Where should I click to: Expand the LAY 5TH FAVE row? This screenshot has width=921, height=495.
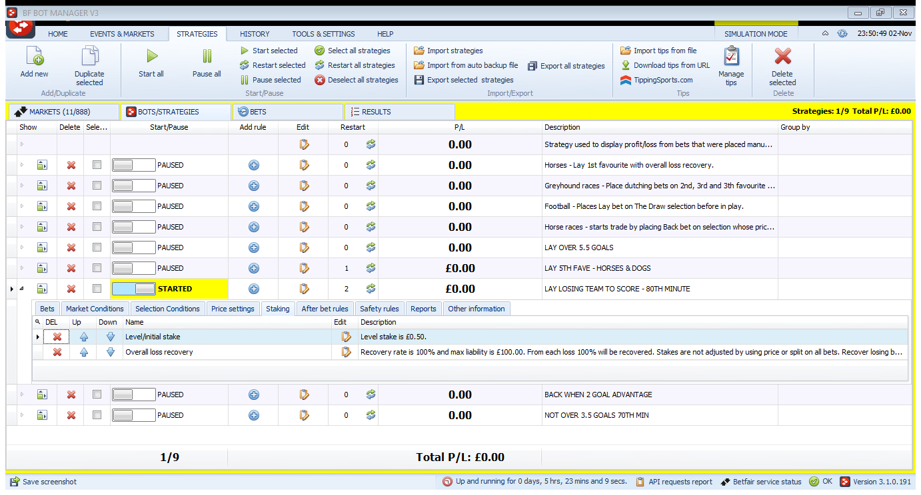(21, 268)
